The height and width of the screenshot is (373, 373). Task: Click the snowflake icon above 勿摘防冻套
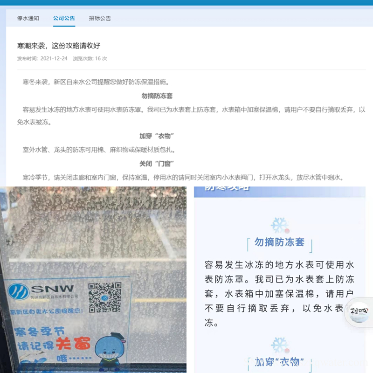279,225
